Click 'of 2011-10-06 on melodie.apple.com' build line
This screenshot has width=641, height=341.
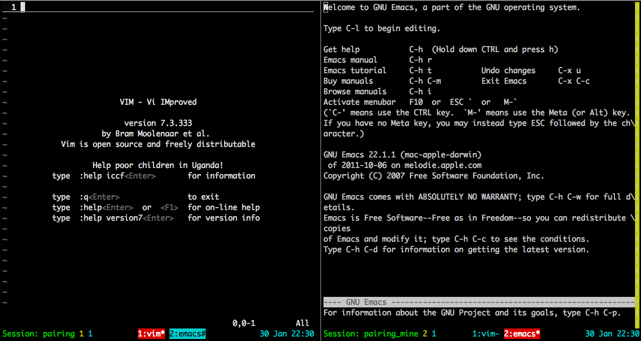tap(404, 165)
